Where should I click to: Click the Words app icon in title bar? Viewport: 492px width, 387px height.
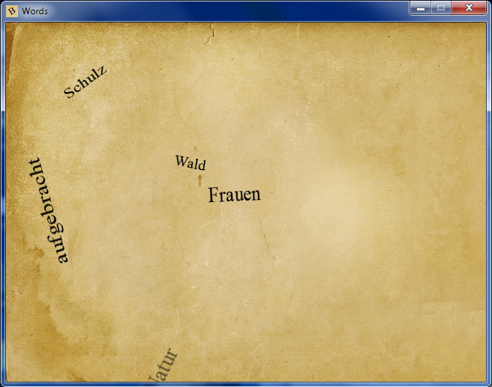(x=11, y=10)
